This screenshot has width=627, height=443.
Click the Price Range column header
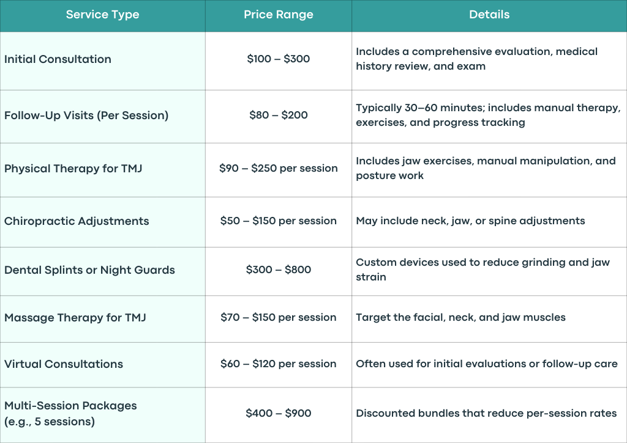[279, 15]
